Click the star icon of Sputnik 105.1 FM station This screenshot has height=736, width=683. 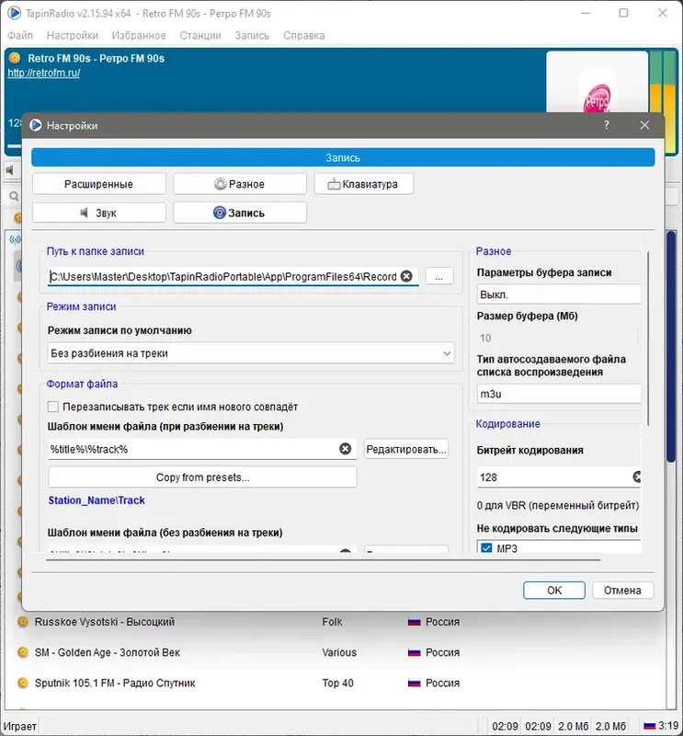point(22,683)
